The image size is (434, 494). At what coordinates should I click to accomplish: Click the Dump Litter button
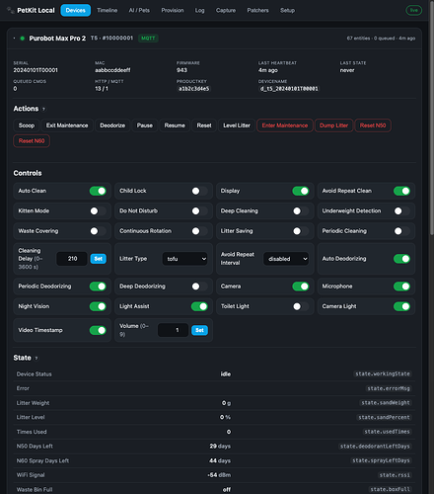(x=333, y=125)
